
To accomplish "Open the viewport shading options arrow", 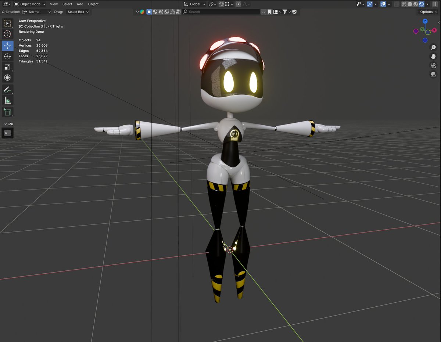I will click(427, 4).
